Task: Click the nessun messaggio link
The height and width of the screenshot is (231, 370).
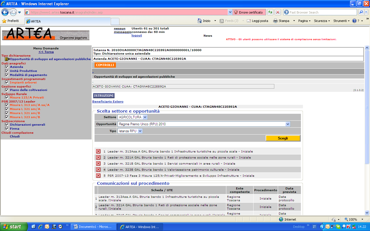Action: (x=123, y=30)
